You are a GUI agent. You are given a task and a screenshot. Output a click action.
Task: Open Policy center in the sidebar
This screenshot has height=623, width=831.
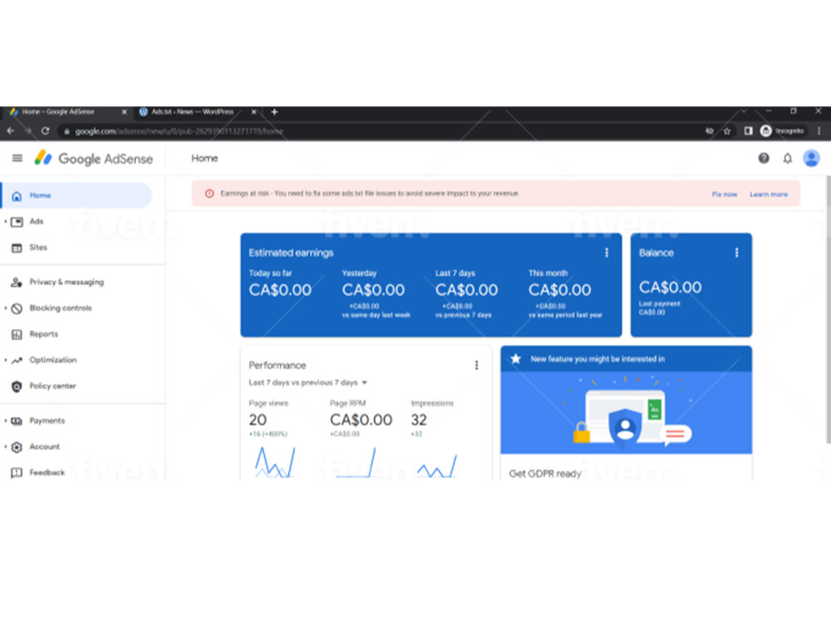coord(53,386)
